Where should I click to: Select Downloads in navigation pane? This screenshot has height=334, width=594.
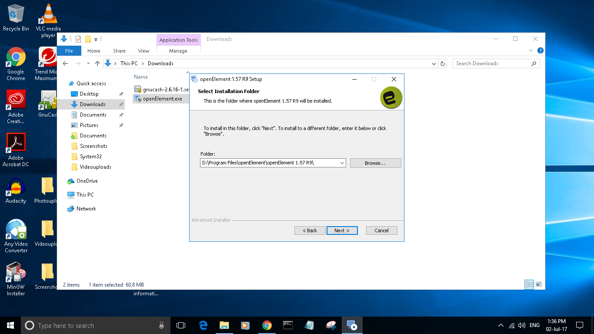pyautogui.click(x=92, y=104)
